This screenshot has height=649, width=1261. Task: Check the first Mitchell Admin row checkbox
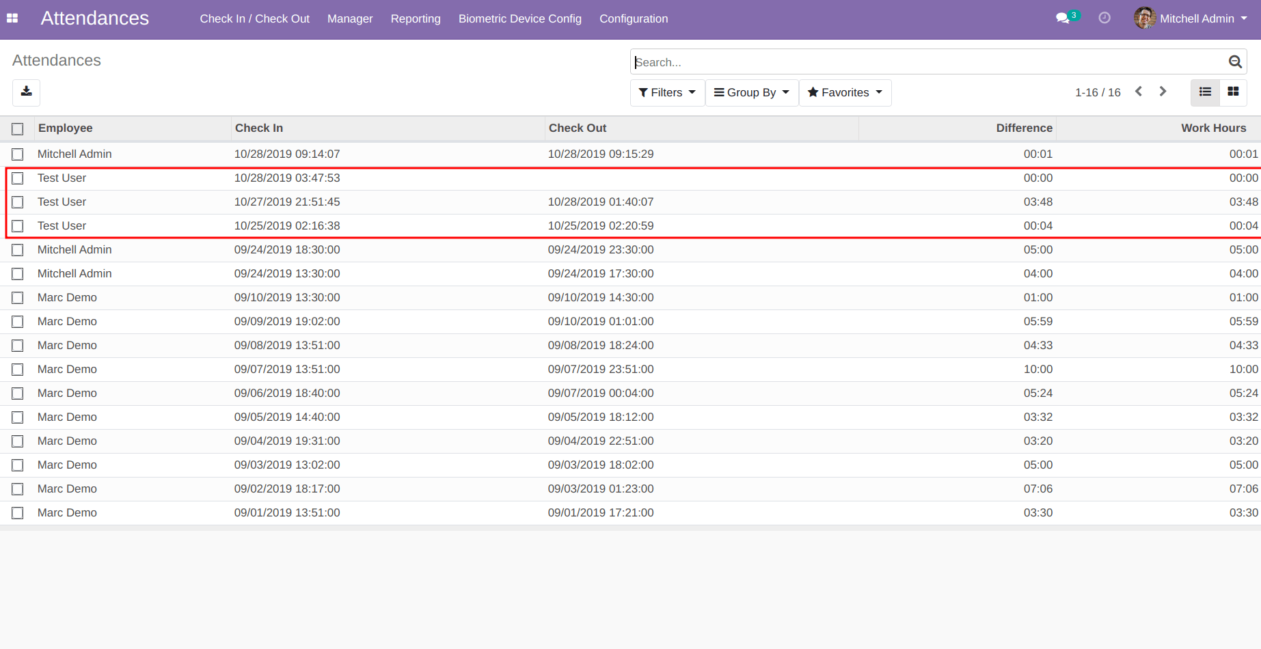point(18,154)
